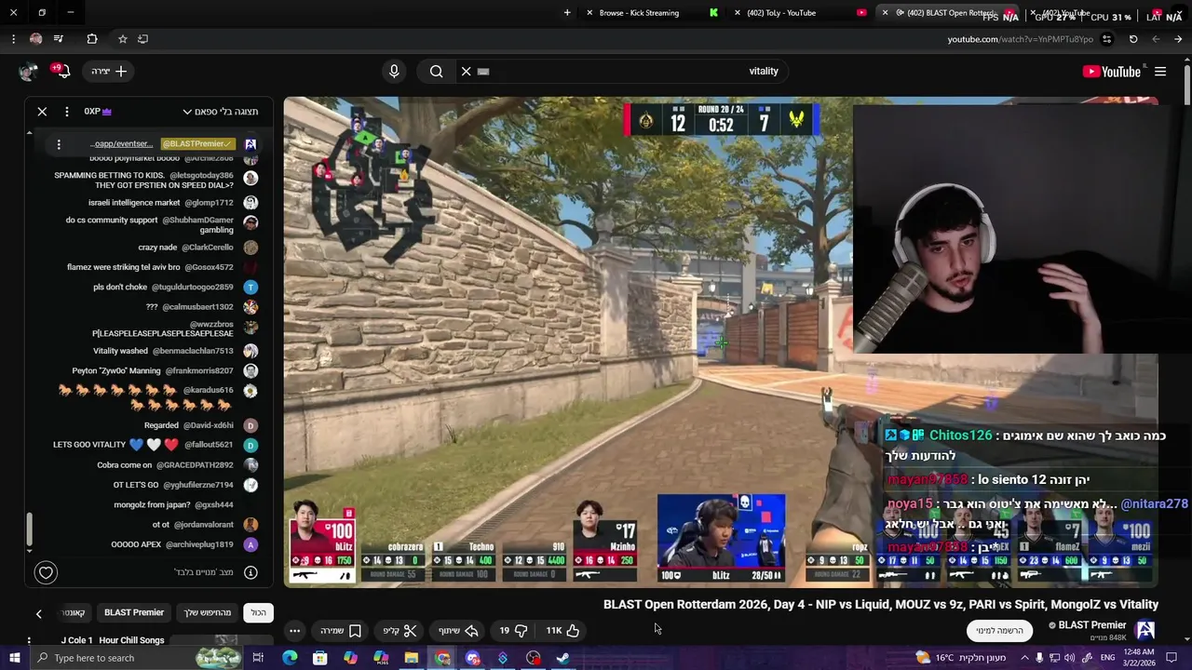Expand the chat view mode dropdown
Viewport: 1192px width, 670px height.
coord(221,112)
